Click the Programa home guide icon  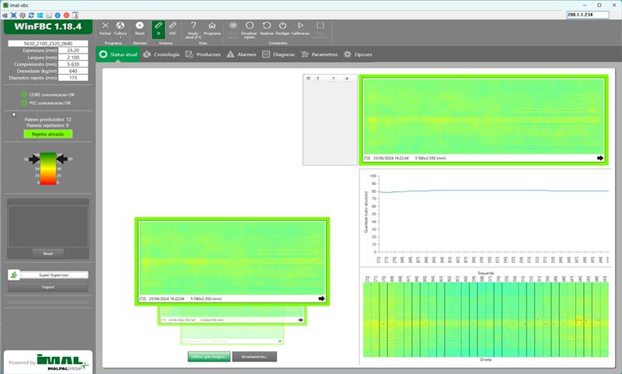click(212, 27)
